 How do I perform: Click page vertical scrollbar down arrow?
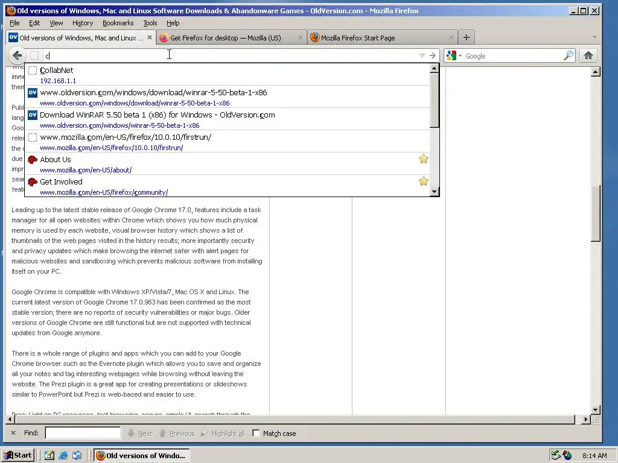click(596, 409)
